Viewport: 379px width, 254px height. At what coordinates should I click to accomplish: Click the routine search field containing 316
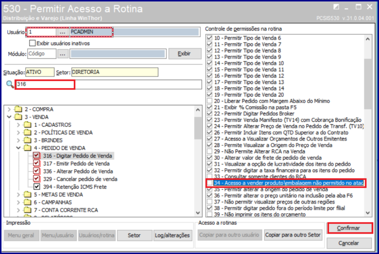(x=109, y=84)
